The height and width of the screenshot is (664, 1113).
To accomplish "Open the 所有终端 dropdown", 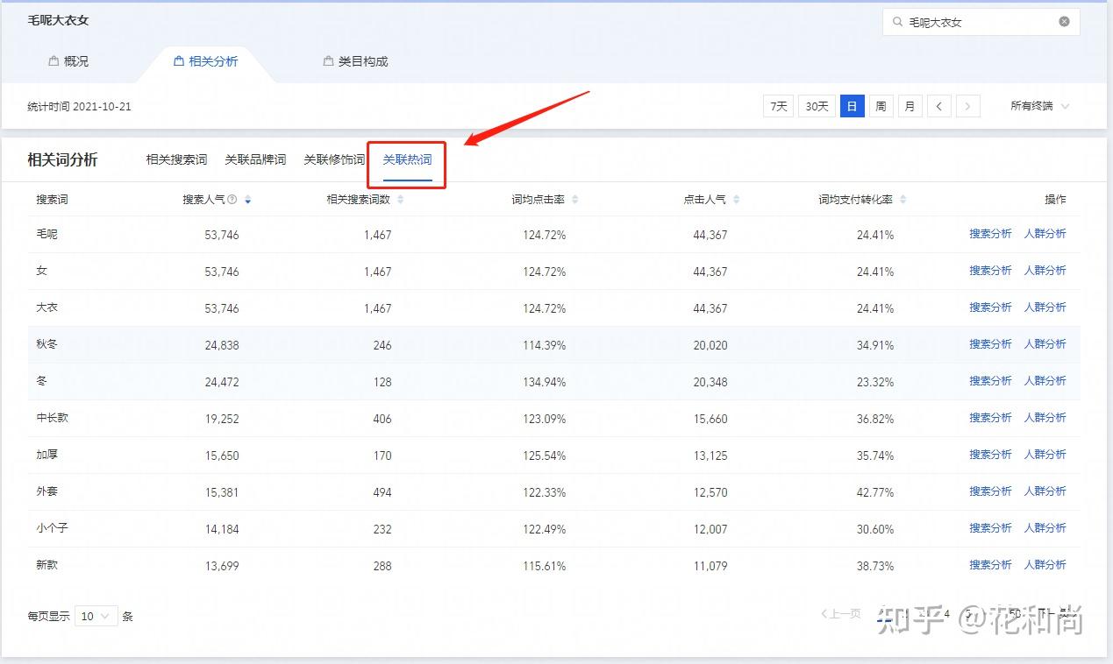I will pyautogui.click(x=1040, y=106).
